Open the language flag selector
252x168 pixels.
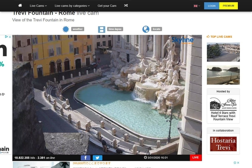(197, 6)
